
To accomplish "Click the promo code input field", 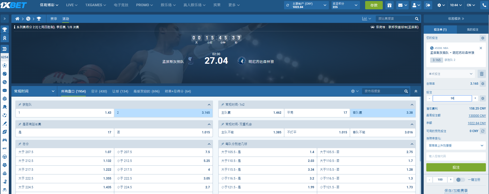I will 456,156.
